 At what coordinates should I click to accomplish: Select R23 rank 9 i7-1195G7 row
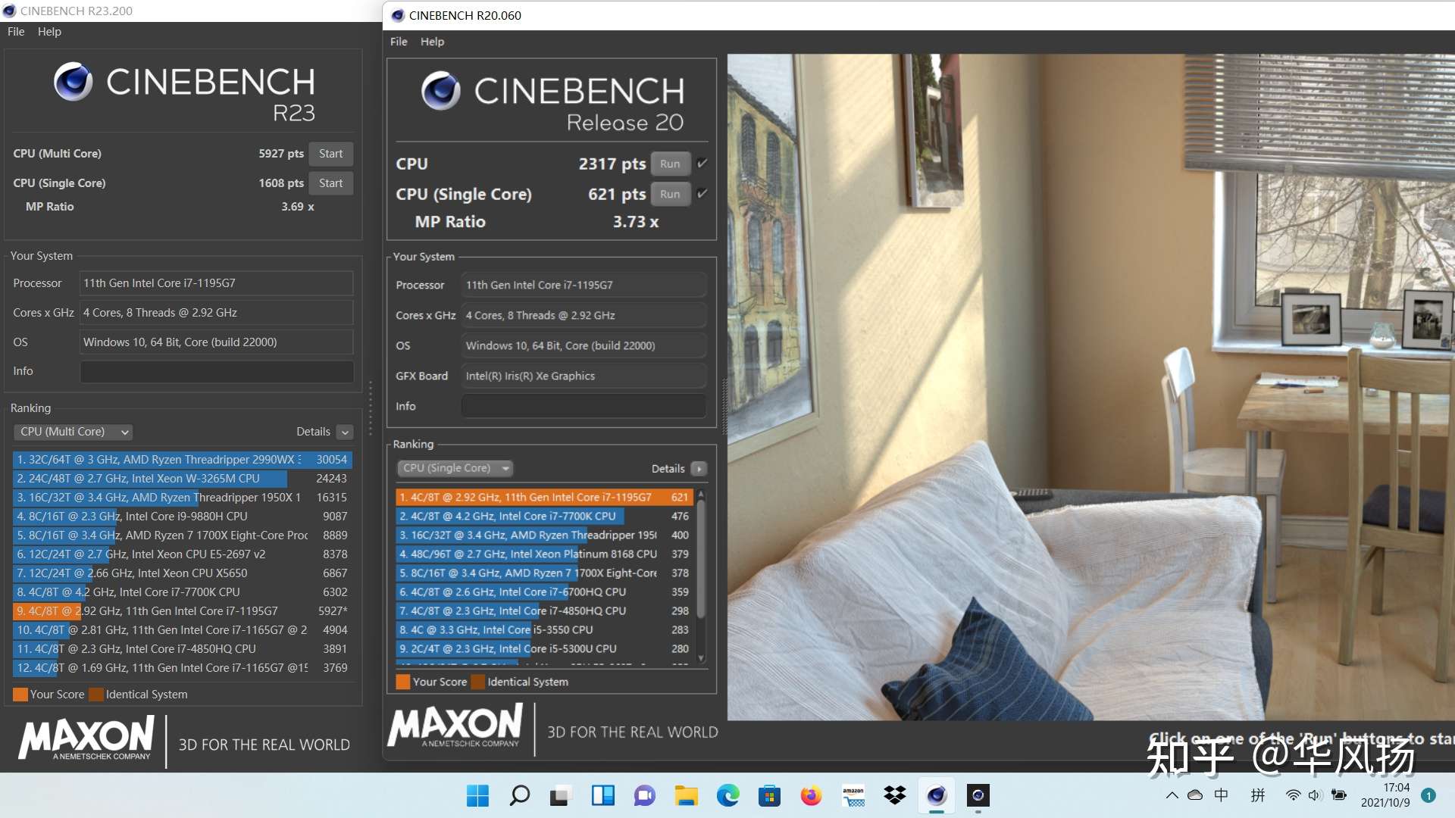[183, 611]
